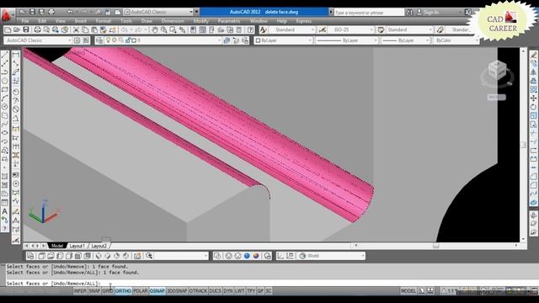Cut selection with scissors icon

[x=76, y=30]
